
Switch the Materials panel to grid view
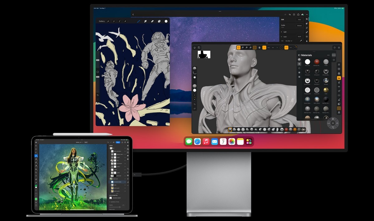(x=299, y=63)
